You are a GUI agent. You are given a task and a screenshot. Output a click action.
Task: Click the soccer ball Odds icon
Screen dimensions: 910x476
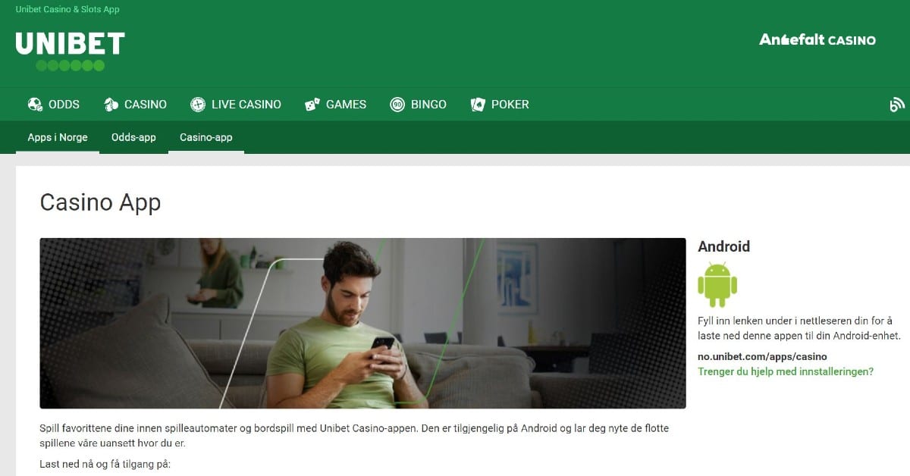35,105
